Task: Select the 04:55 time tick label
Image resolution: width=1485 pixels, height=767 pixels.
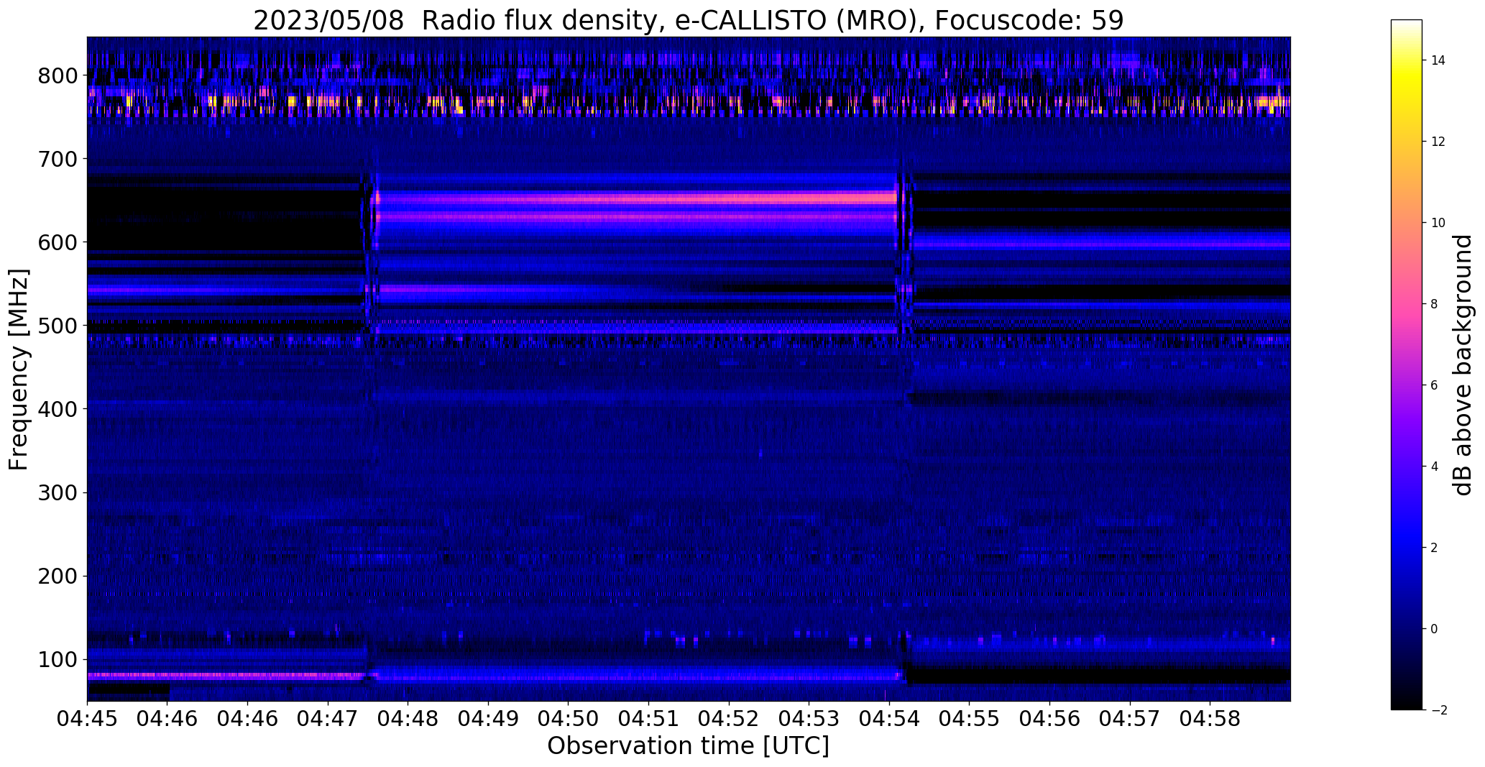Action: pos(970,719)
